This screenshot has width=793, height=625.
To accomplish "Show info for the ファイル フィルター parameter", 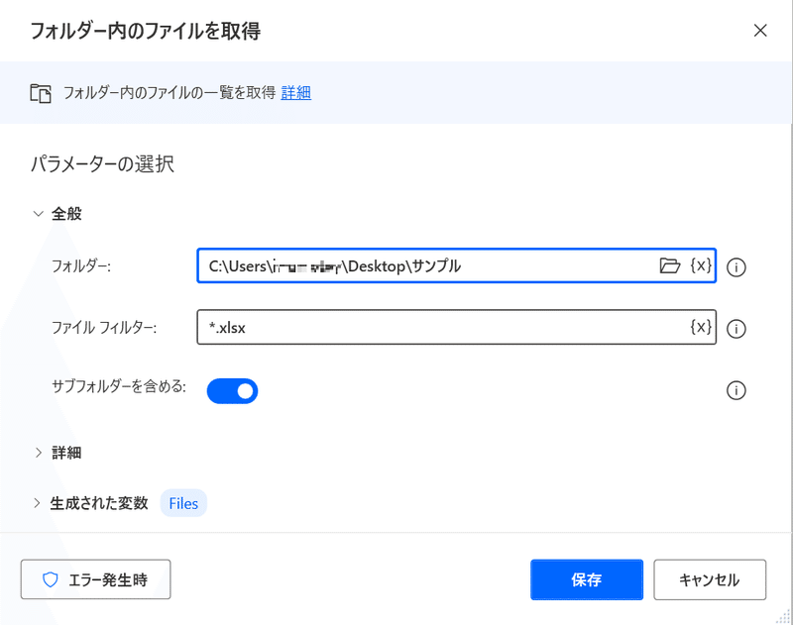I will point(736,329).
